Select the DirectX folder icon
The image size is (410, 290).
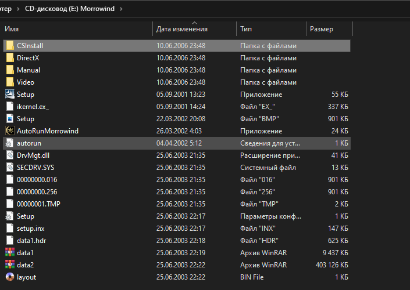[10, 58]
